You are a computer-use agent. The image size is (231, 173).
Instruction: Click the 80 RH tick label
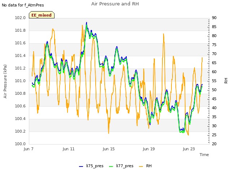coord(214,36)
